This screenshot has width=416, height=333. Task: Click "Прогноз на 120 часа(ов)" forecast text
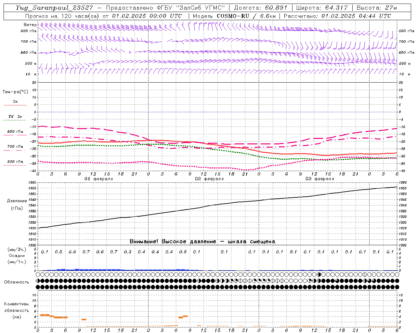coord(62,16)
